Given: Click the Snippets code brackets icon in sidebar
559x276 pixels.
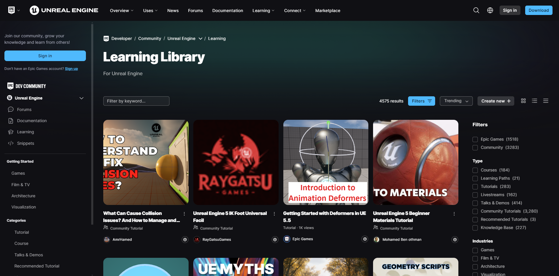Looking at the screenshot, I should pyautogui.click(x=11, y=143).
